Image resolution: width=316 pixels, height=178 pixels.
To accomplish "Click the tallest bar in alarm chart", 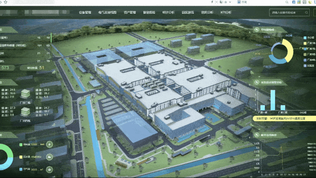I will pos(273,100).
